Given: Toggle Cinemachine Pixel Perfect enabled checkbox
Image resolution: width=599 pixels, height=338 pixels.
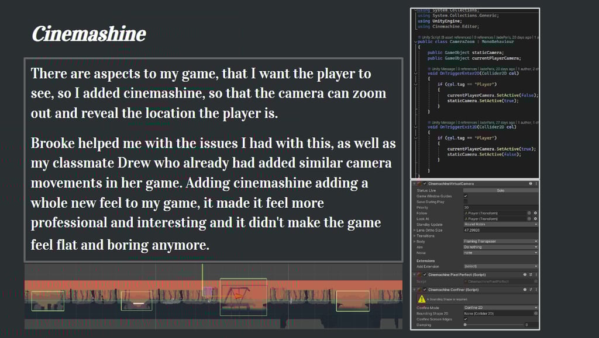Looking at the screenshot, I should pyautogui.click(x=425, y=274).
